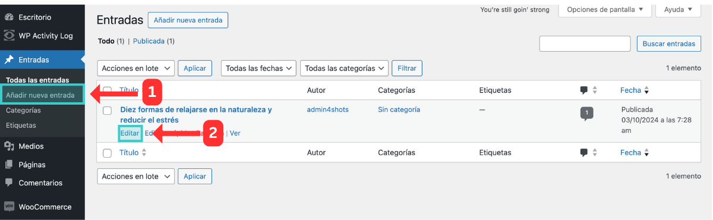This screenshot has height=220, width=713.
Task: Click the 1 elemento count above table
Action: pos(683,68)
